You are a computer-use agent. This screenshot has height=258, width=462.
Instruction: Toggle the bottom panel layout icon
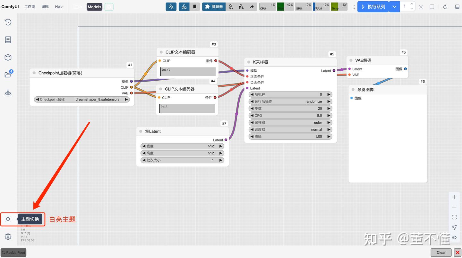457,7
